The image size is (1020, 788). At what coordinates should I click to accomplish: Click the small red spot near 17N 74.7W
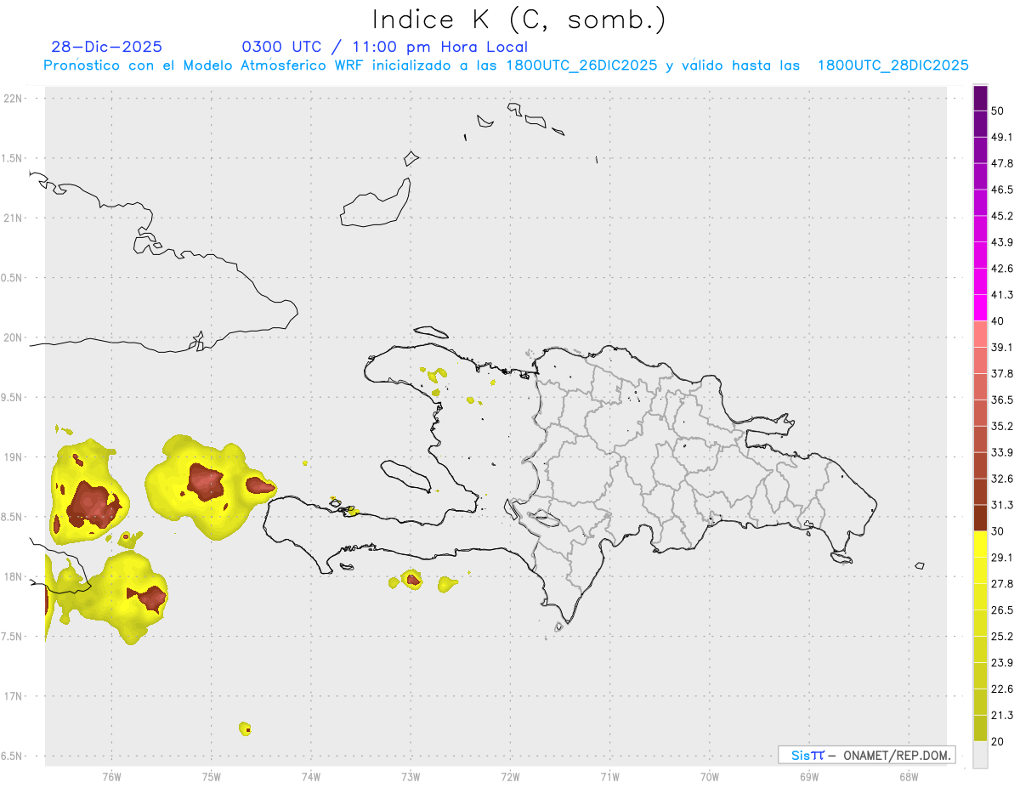click(x=246, y=729)
